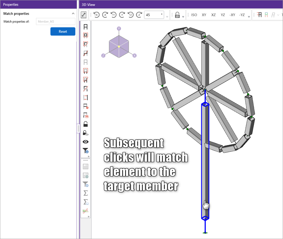Switch to XZ view
Viewport: 283px width, 239px height.
[x=213, y=15]
